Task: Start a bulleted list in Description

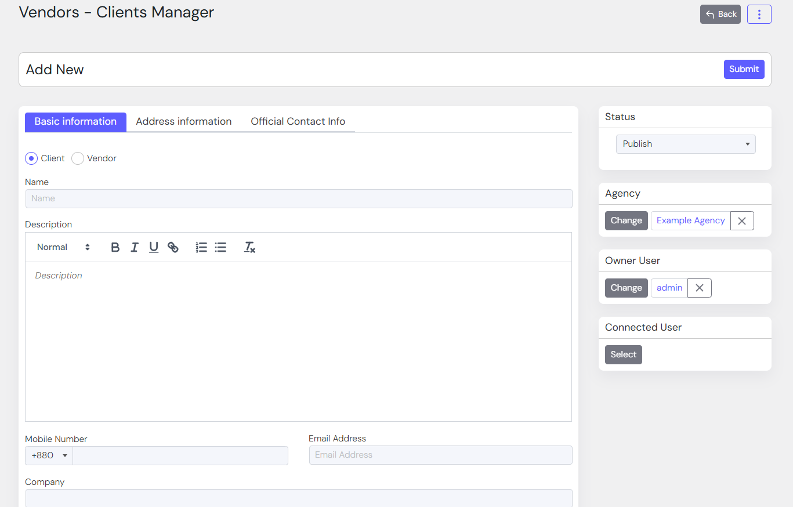Action: click(x=220, y=248)
